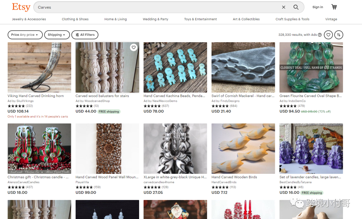The image size is (362, 219).
Task: Open Jewelry & Accessories category
Action: coord(29,19)
